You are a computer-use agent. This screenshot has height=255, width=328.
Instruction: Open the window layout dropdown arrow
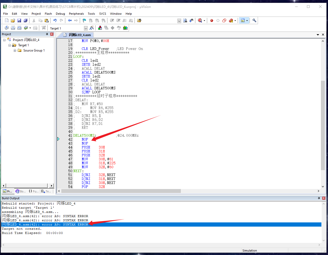coord(247,21)
